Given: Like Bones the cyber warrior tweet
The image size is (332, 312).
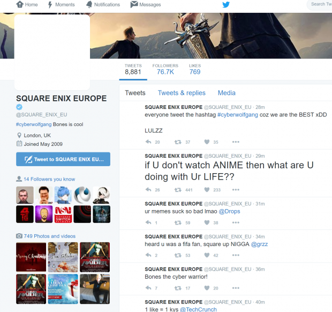Looking at the screenshot, I should [207, 288].
